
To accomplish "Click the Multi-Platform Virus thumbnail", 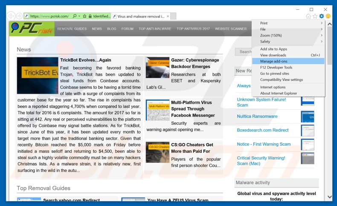I will (x=157, y=110).
